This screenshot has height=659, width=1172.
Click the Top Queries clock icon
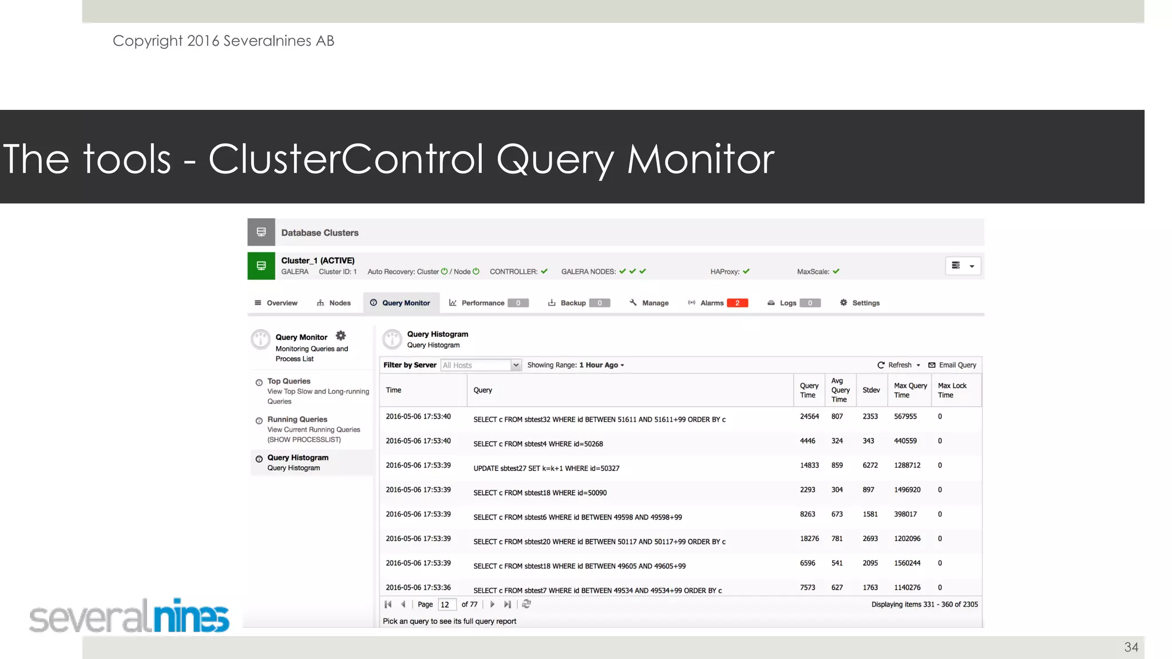tap(259, 382)
